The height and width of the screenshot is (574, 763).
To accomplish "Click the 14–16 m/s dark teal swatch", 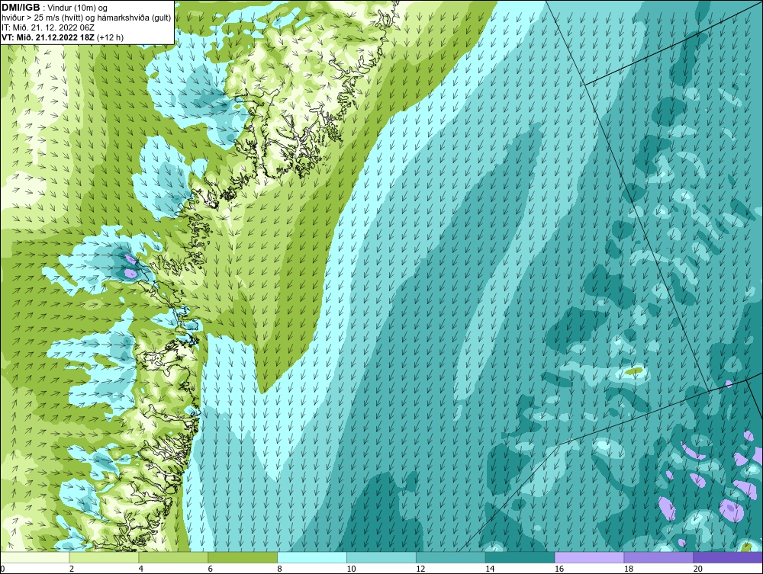I will click(x=520, y=557).
